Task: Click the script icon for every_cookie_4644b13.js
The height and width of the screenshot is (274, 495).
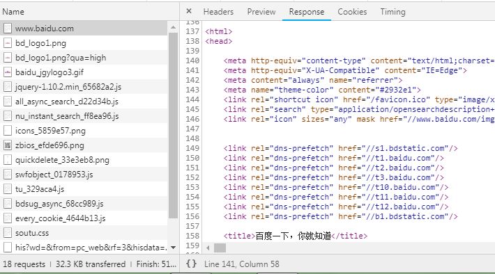Action: [x=8, y=218]
